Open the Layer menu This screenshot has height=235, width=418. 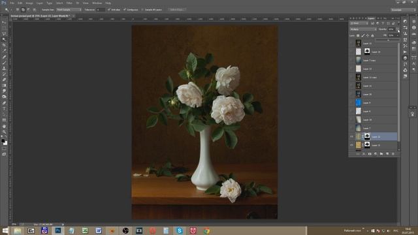[x=39, y=3]
